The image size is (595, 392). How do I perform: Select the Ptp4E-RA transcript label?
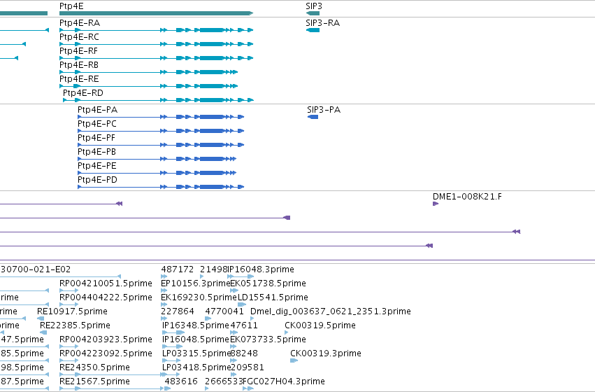[80, 23]
